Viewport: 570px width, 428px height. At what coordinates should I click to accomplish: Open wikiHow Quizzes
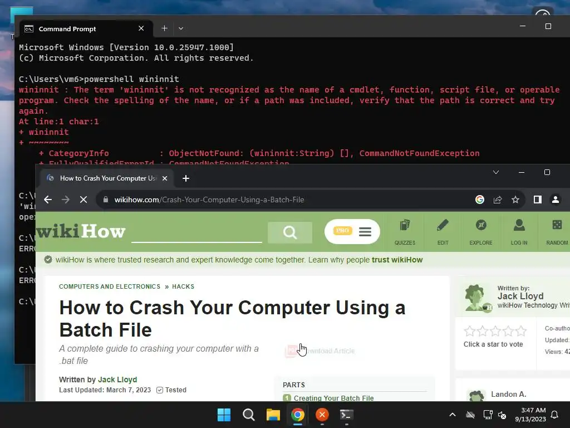(x=405, y=232)
